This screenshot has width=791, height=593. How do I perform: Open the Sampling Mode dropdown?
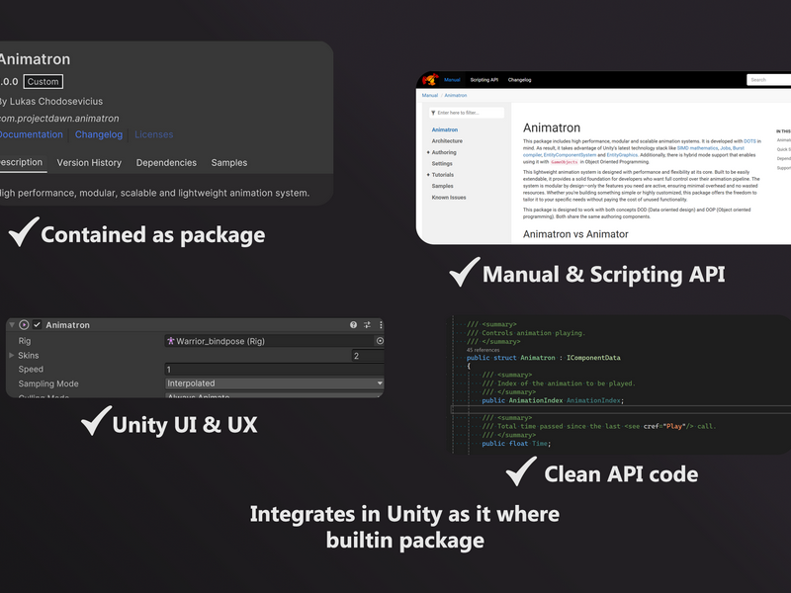275,383
